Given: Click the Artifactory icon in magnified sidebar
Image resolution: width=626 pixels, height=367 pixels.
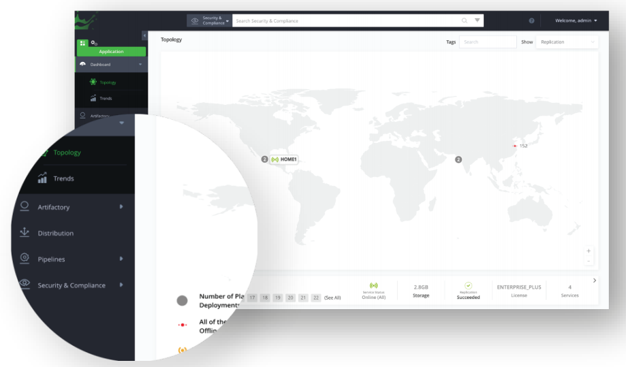Looking at the screenshot, I should [25, 207].
